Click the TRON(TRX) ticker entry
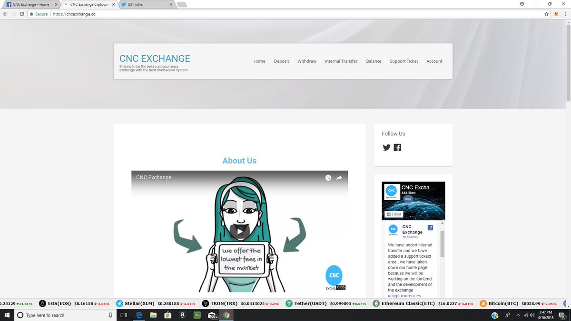 [x=241, y=303]
